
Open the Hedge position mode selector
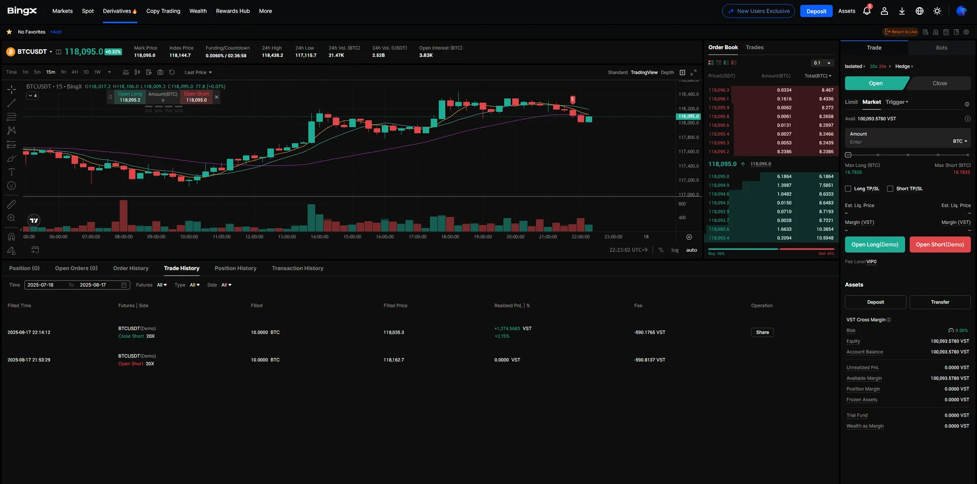pyautogui.click(x=904, y=67)
